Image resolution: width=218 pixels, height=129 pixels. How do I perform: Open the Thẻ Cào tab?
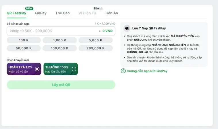point(62,13)
